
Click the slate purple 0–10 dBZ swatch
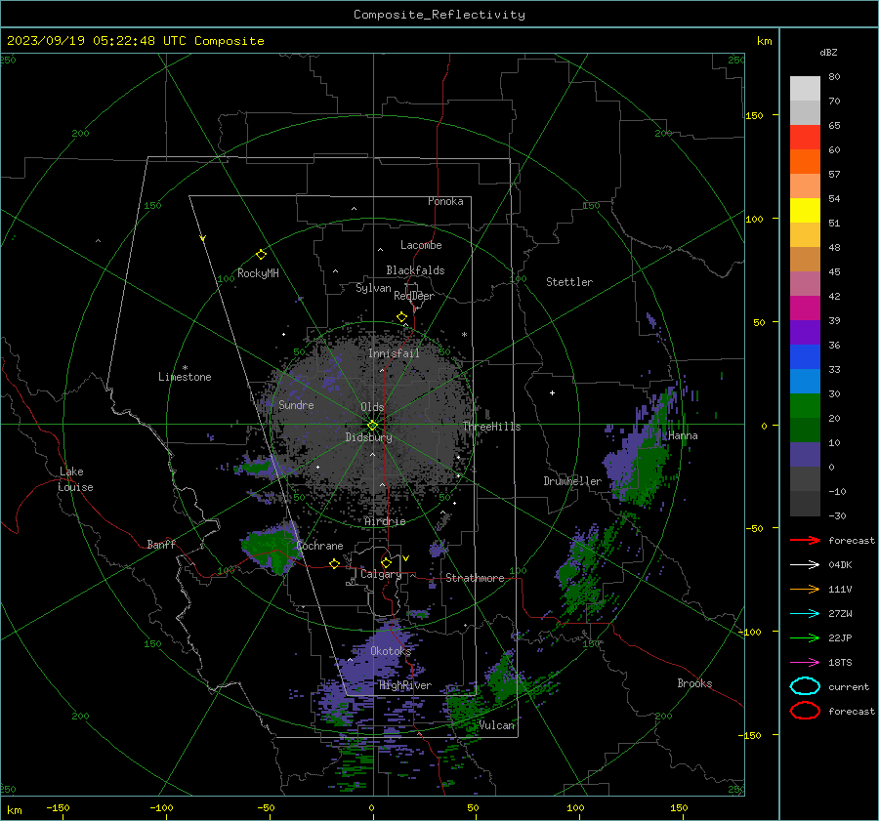tap(805, 455)
